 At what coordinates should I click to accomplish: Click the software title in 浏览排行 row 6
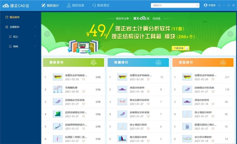203,137
